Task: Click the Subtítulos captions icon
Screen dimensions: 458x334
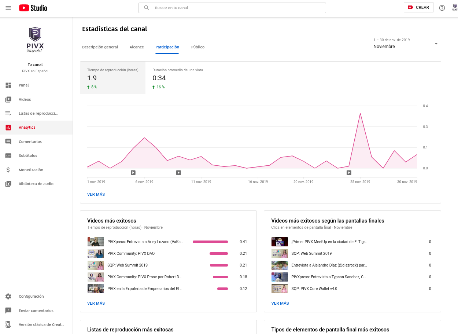Action: pos(8,155)
